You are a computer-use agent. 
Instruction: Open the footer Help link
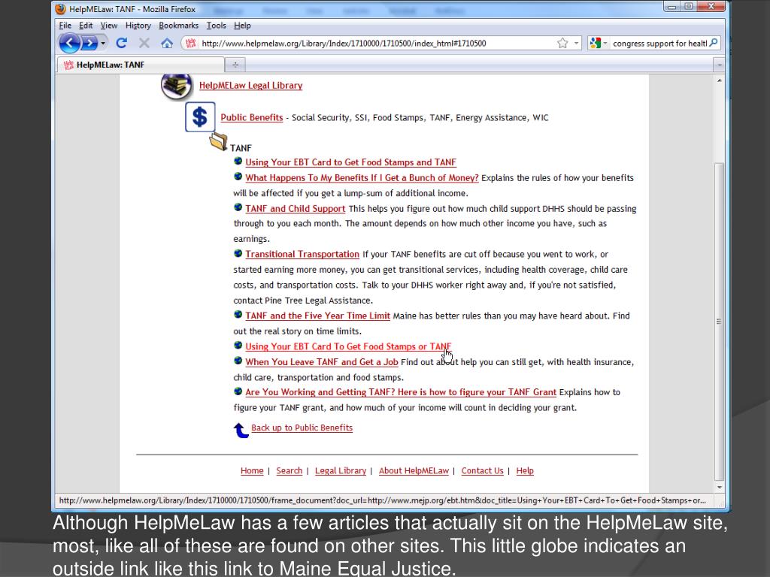(x=525, y=470)
